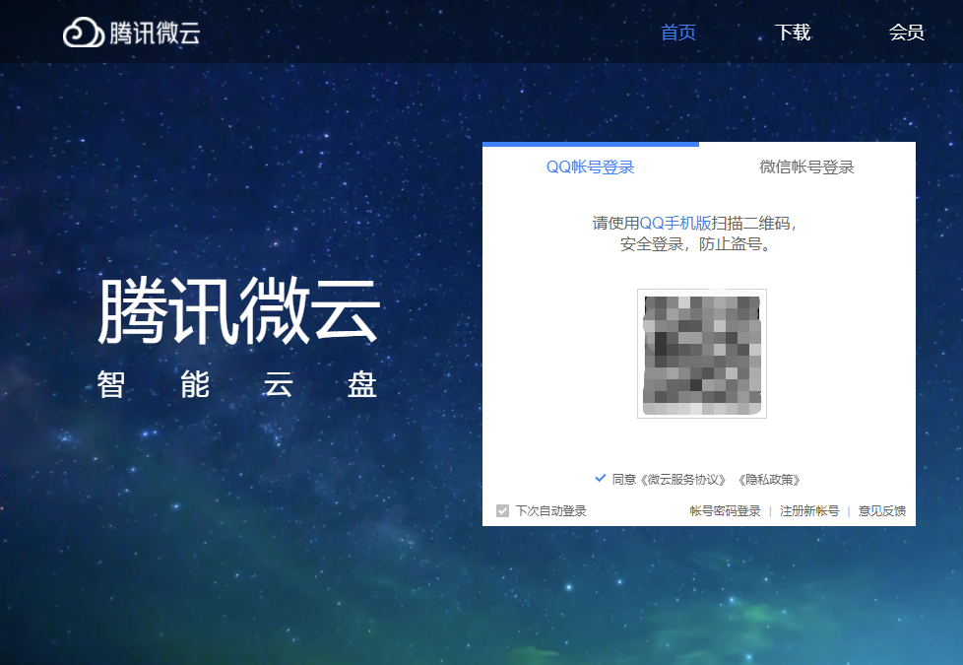
Task: Click 注册新帐号 to register
Action: [x=808, y=510]
